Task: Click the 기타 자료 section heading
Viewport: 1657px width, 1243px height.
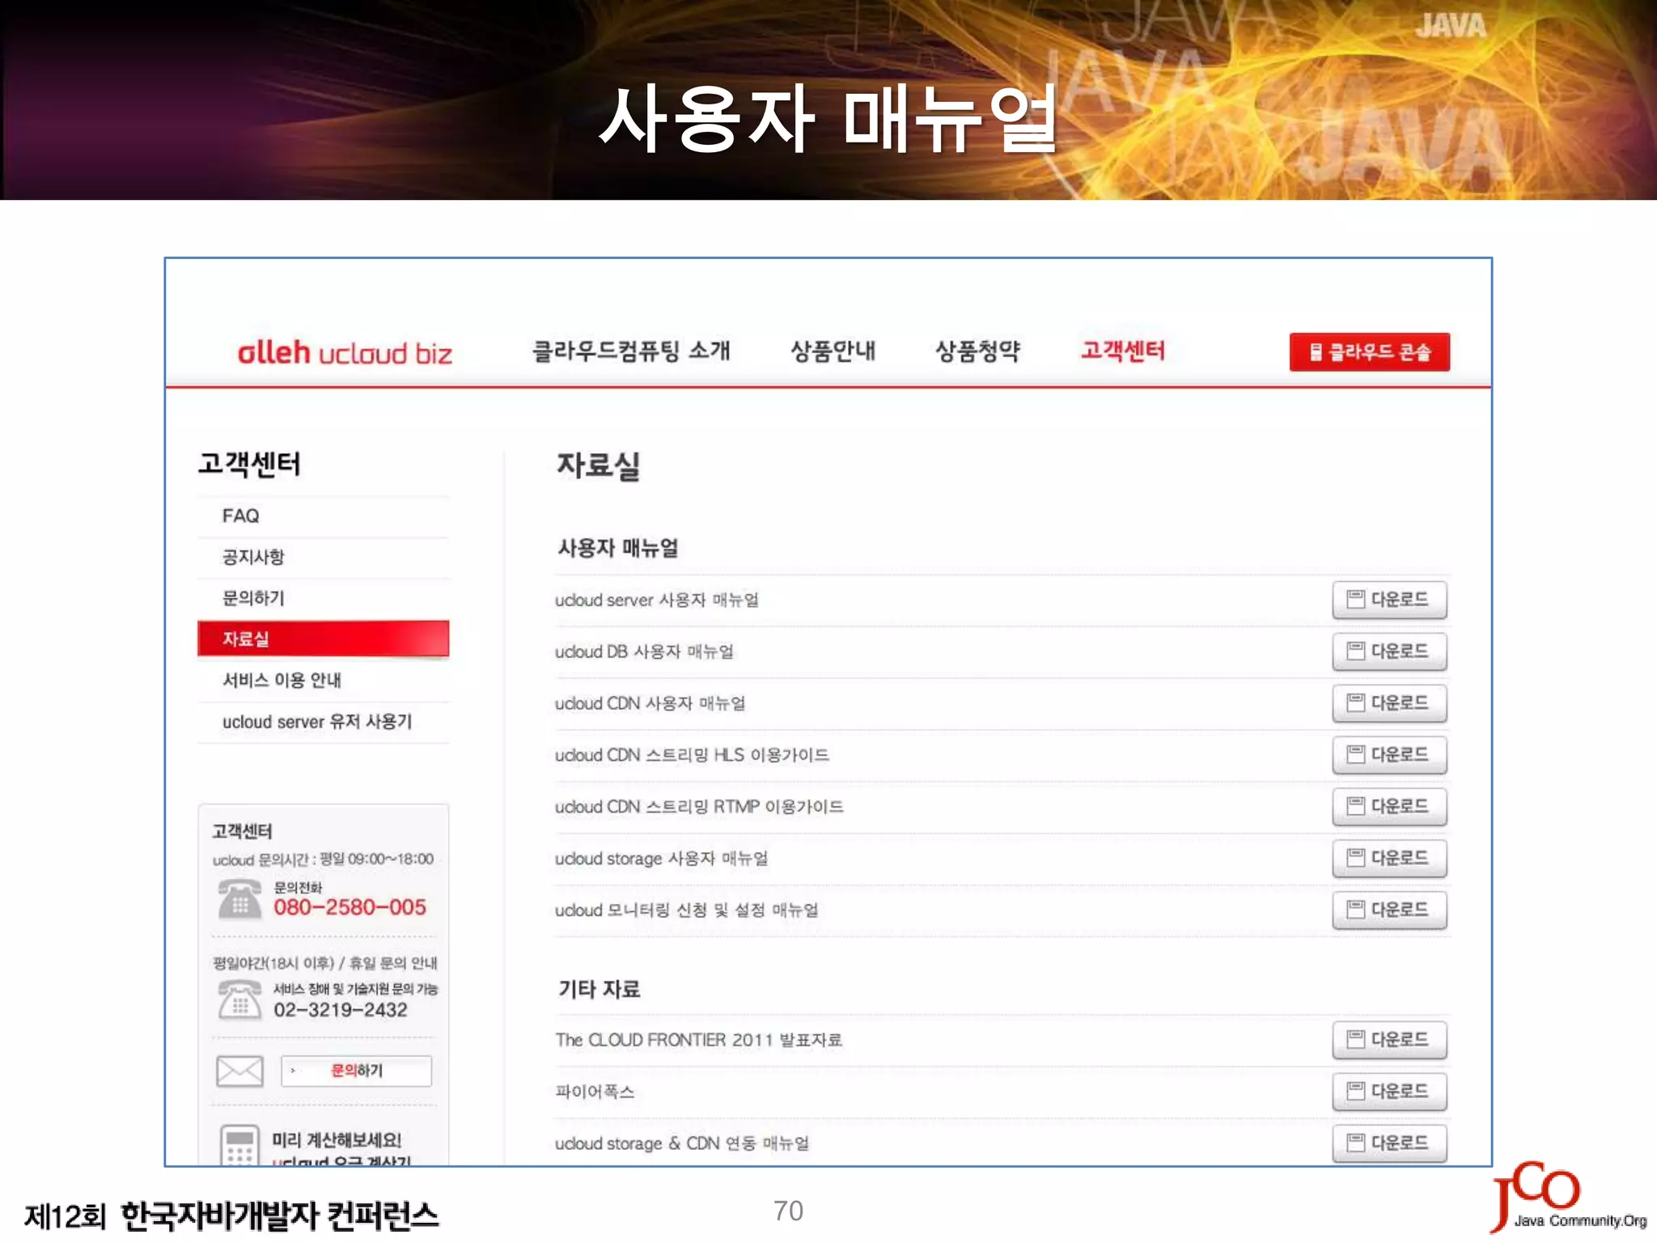Action: pyautogui.click(x=600, y=990)
